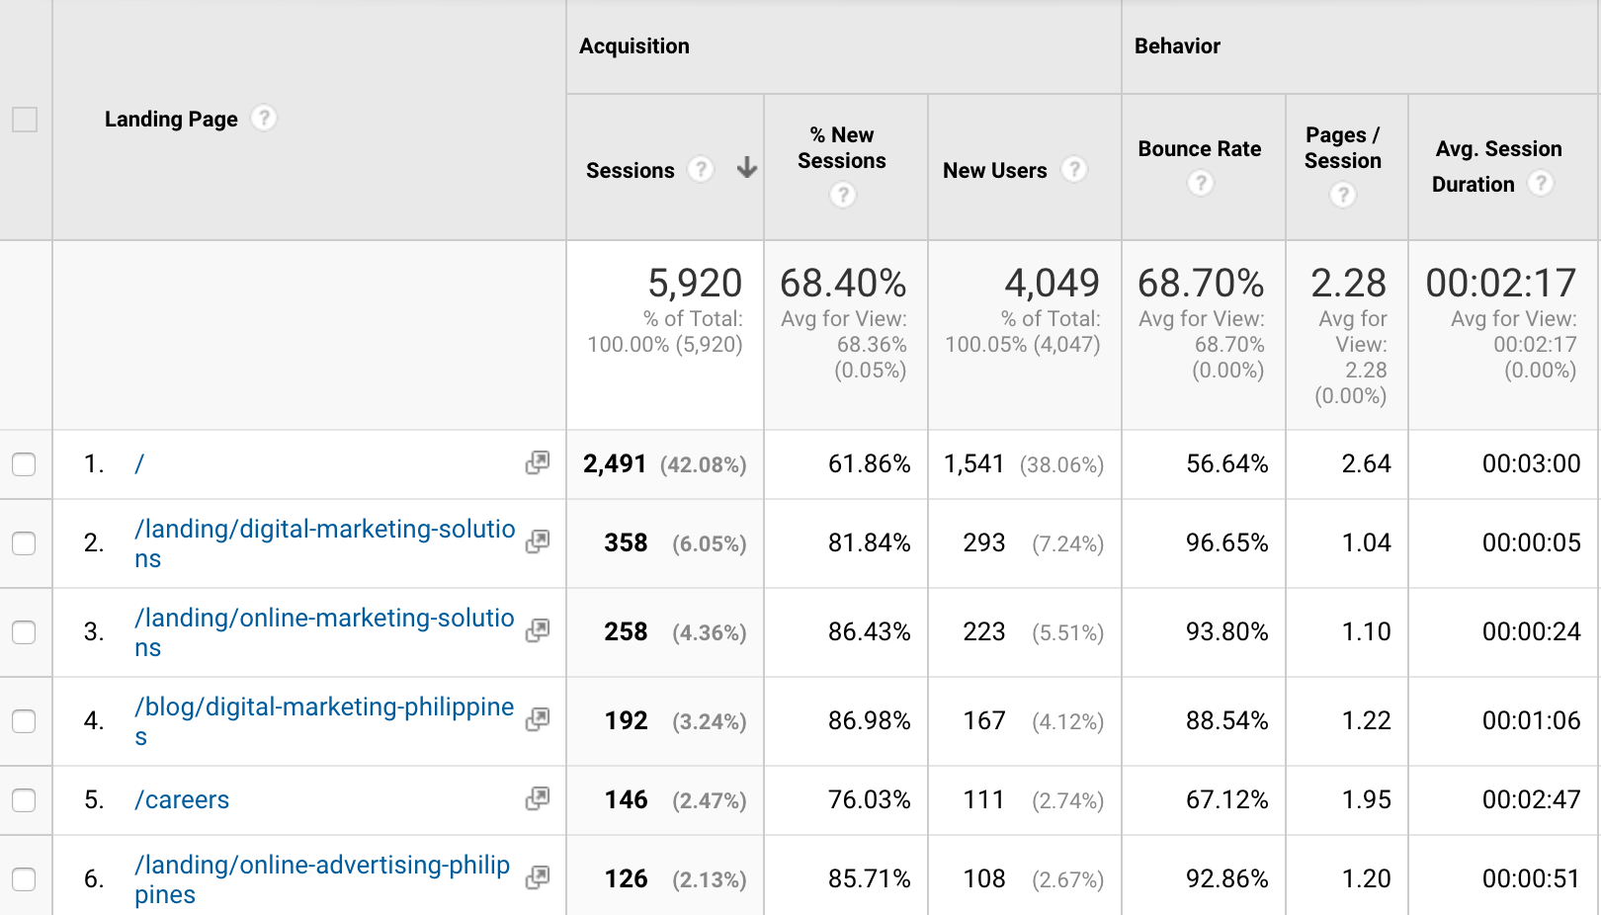Click the Sessions column help icon
Screen dimensions: 1601x915
click(x=701, y=170)
